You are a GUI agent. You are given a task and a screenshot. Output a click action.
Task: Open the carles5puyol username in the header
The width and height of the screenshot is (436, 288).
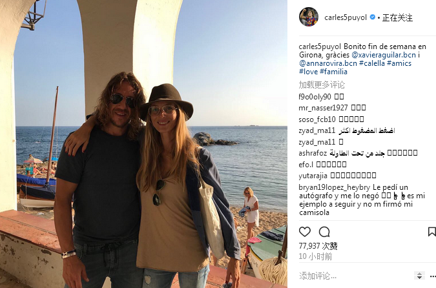click(346, 17)
